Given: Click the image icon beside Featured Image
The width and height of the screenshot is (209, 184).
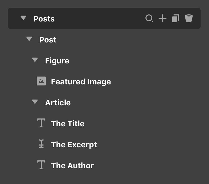Looking at the screenshot, I should click(41, 81).
